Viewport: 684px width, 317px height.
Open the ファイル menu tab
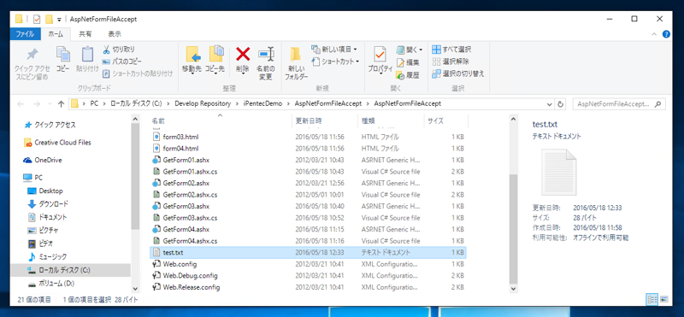26,34
